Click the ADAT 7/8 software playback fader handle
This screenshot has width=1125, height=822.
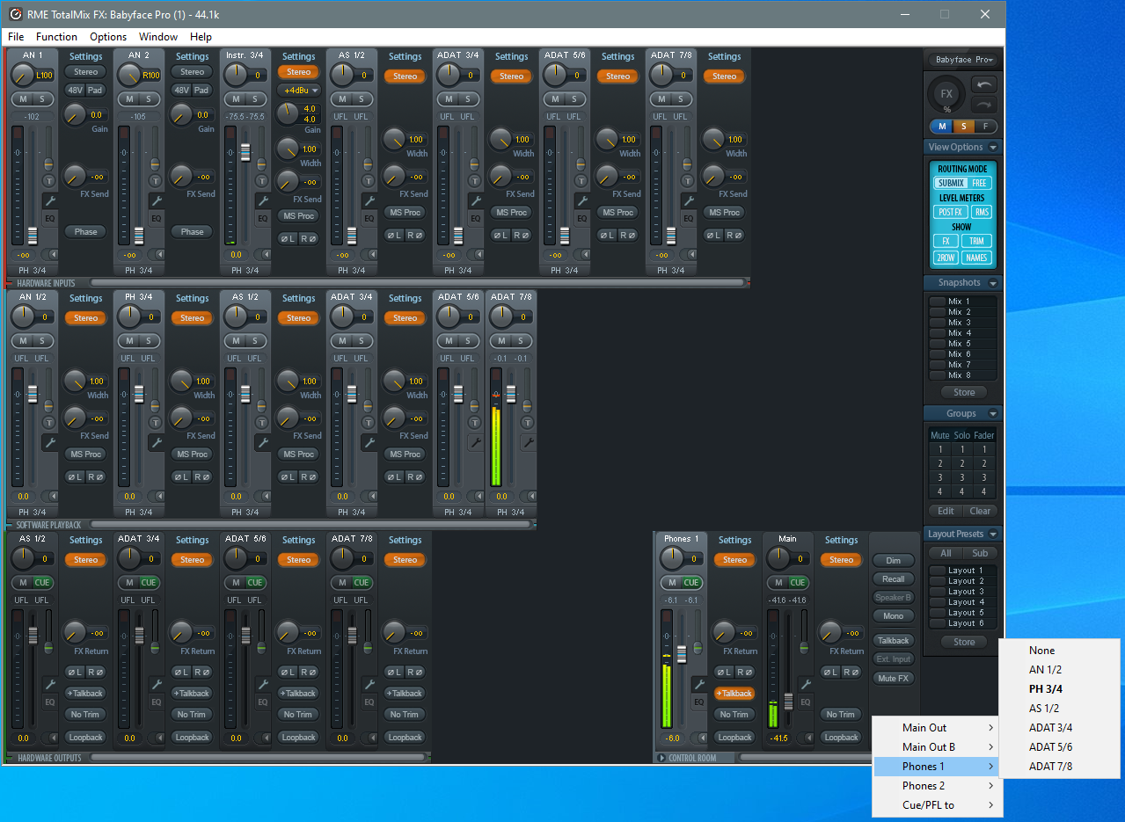coord(511,394)
